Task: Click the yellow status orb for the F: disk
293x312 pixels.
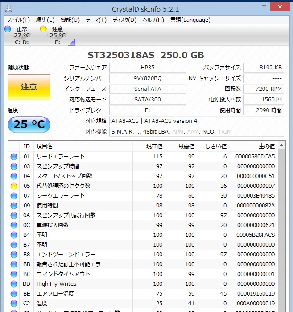Action: (43, 29)
